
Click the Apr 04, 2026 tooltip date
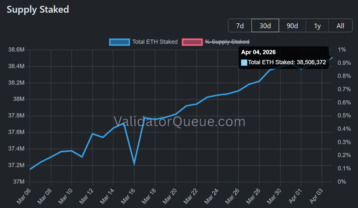258,52
